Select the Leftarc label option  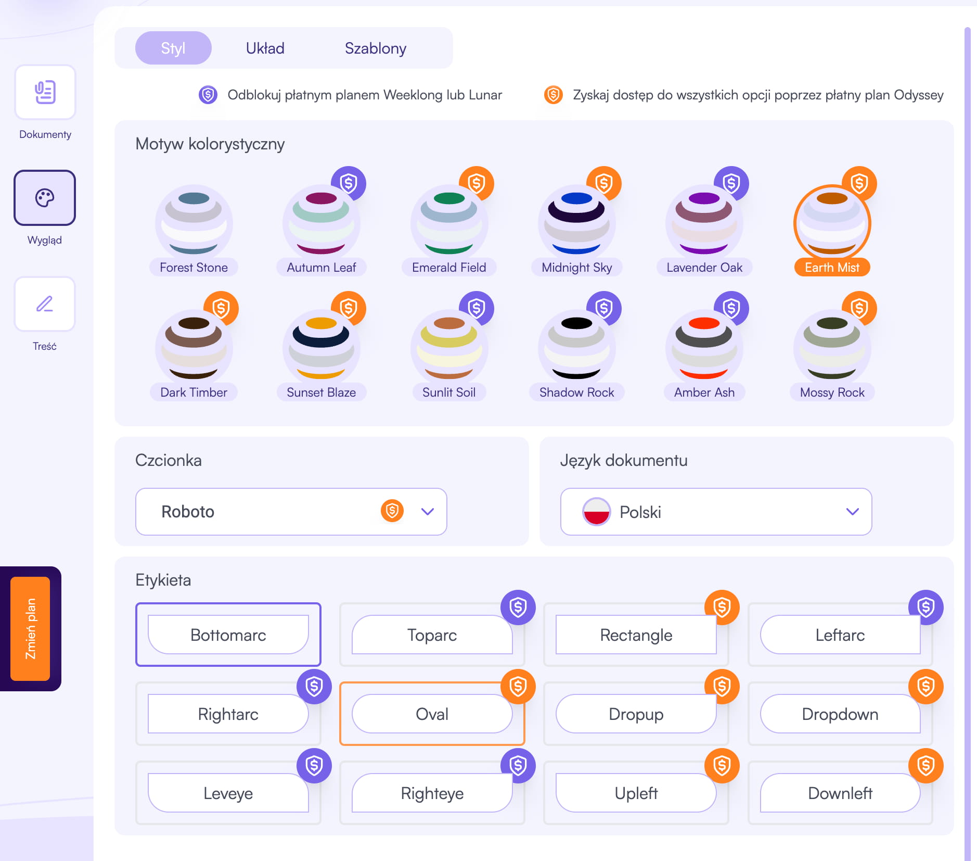tap(840, 635)
